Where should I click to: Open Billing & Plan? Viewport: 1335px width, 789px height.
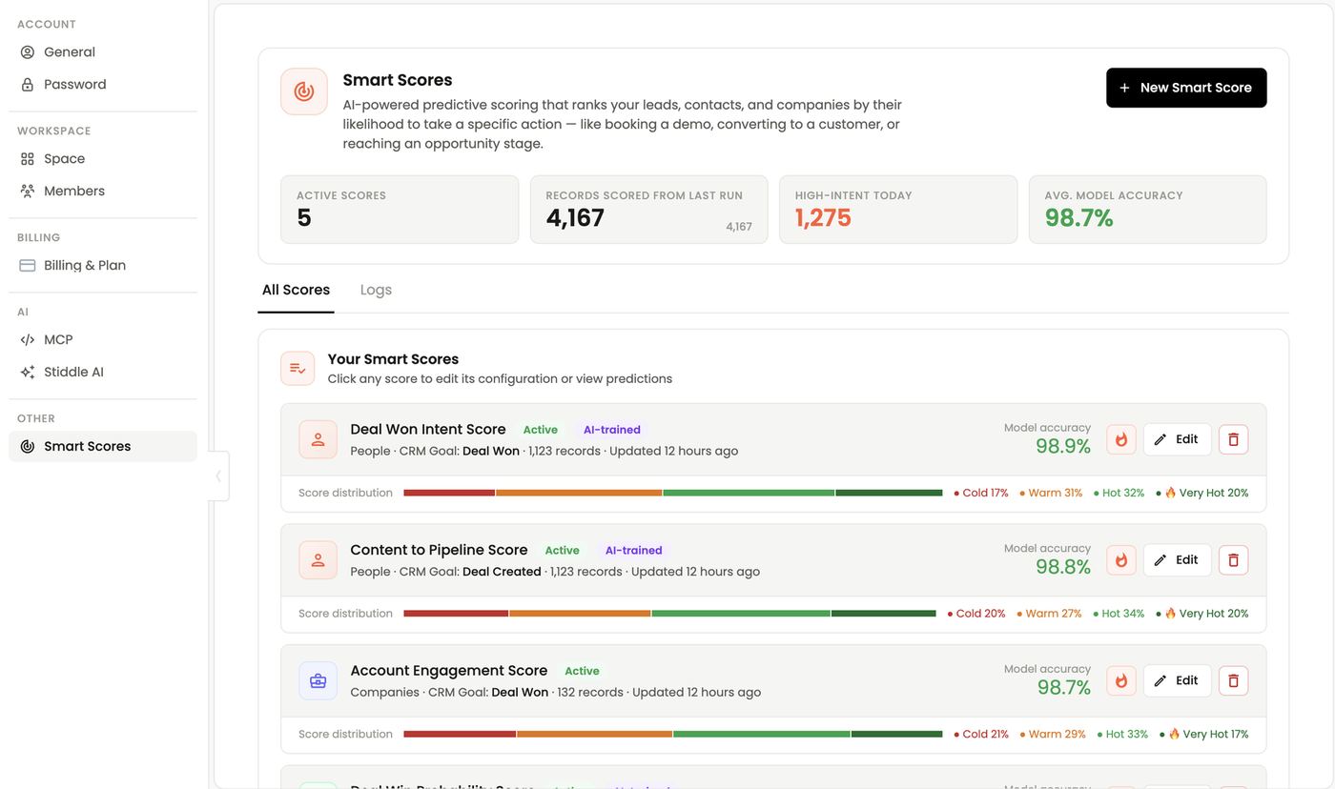pos(103,265)
